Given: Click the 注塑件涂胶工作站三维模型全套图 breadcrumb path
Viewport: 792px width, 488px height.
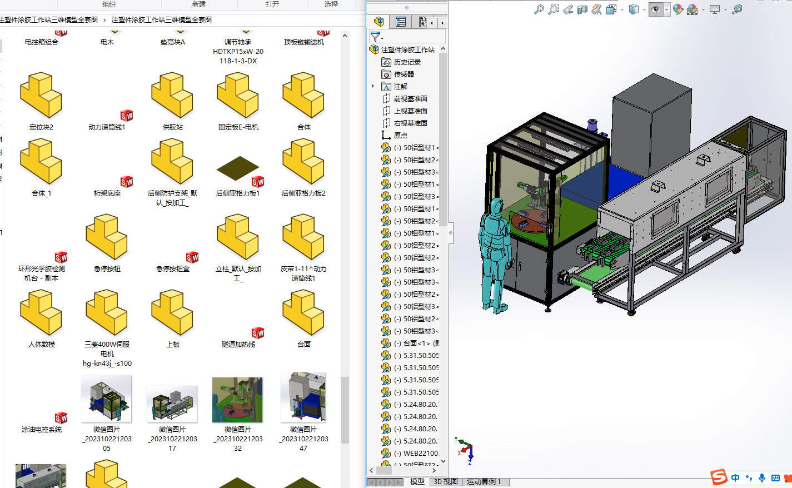Looking at the screenshot, I should click(x=161, y=19).
